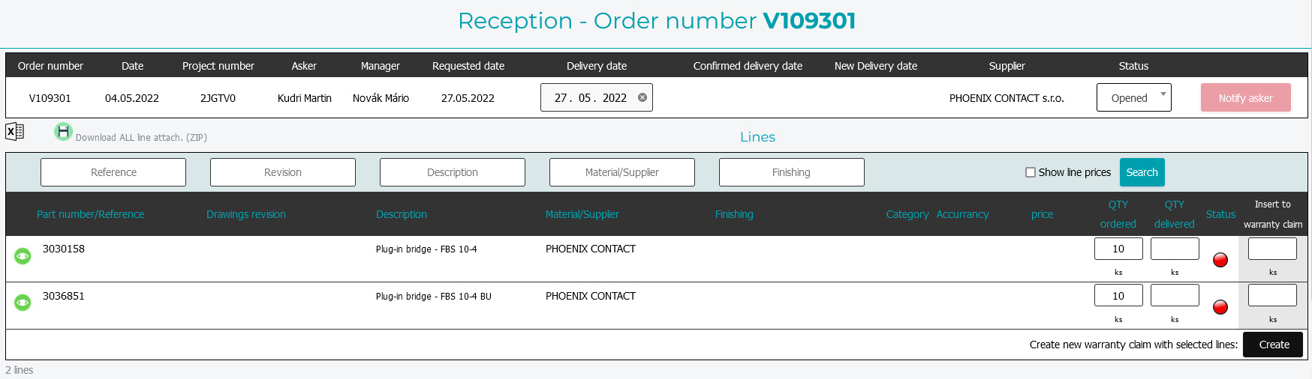The height and width of the screenshot is (379, 1312).
Task: Click the green eye icon for part 3036851
Action: pos(23,303)
